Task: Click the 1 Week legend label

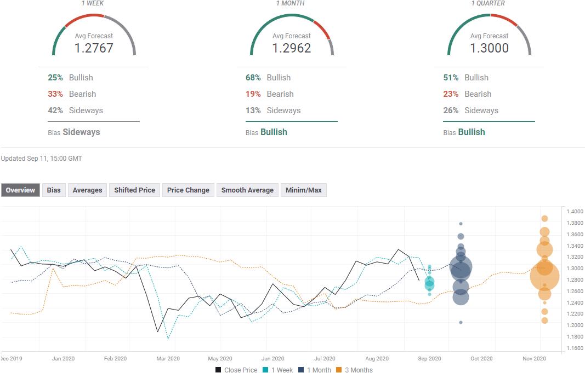Action: tap(282, 370)
